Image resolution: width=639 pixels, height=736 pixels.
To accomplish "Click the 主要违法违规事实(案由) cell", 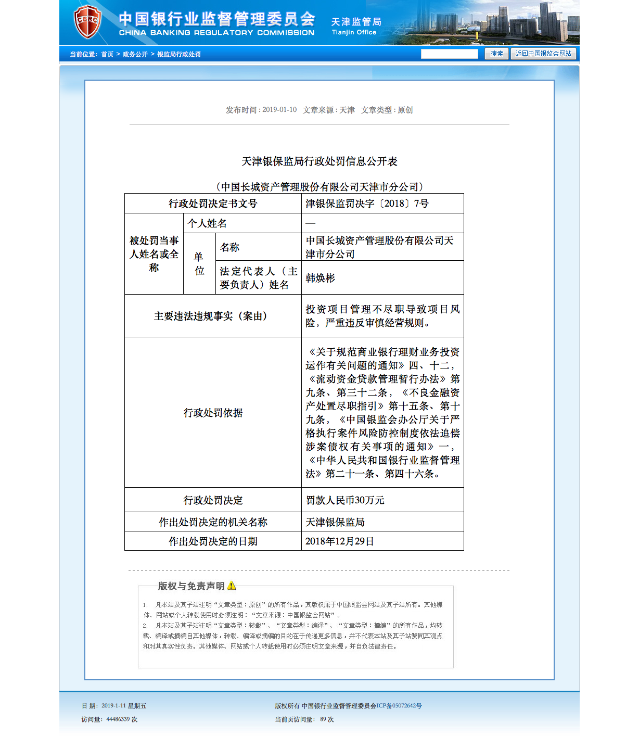I will (x=213, y=316).
